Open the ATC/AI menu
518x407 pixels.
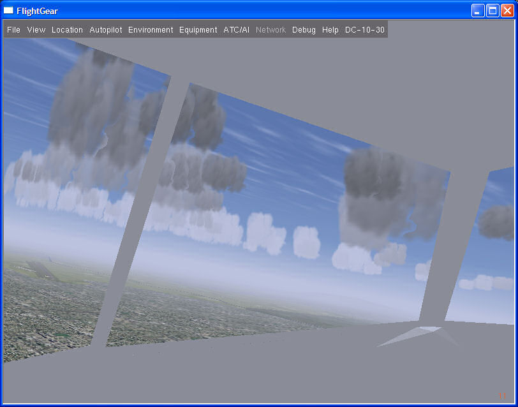pyautogui.click(x=236, y=30)
